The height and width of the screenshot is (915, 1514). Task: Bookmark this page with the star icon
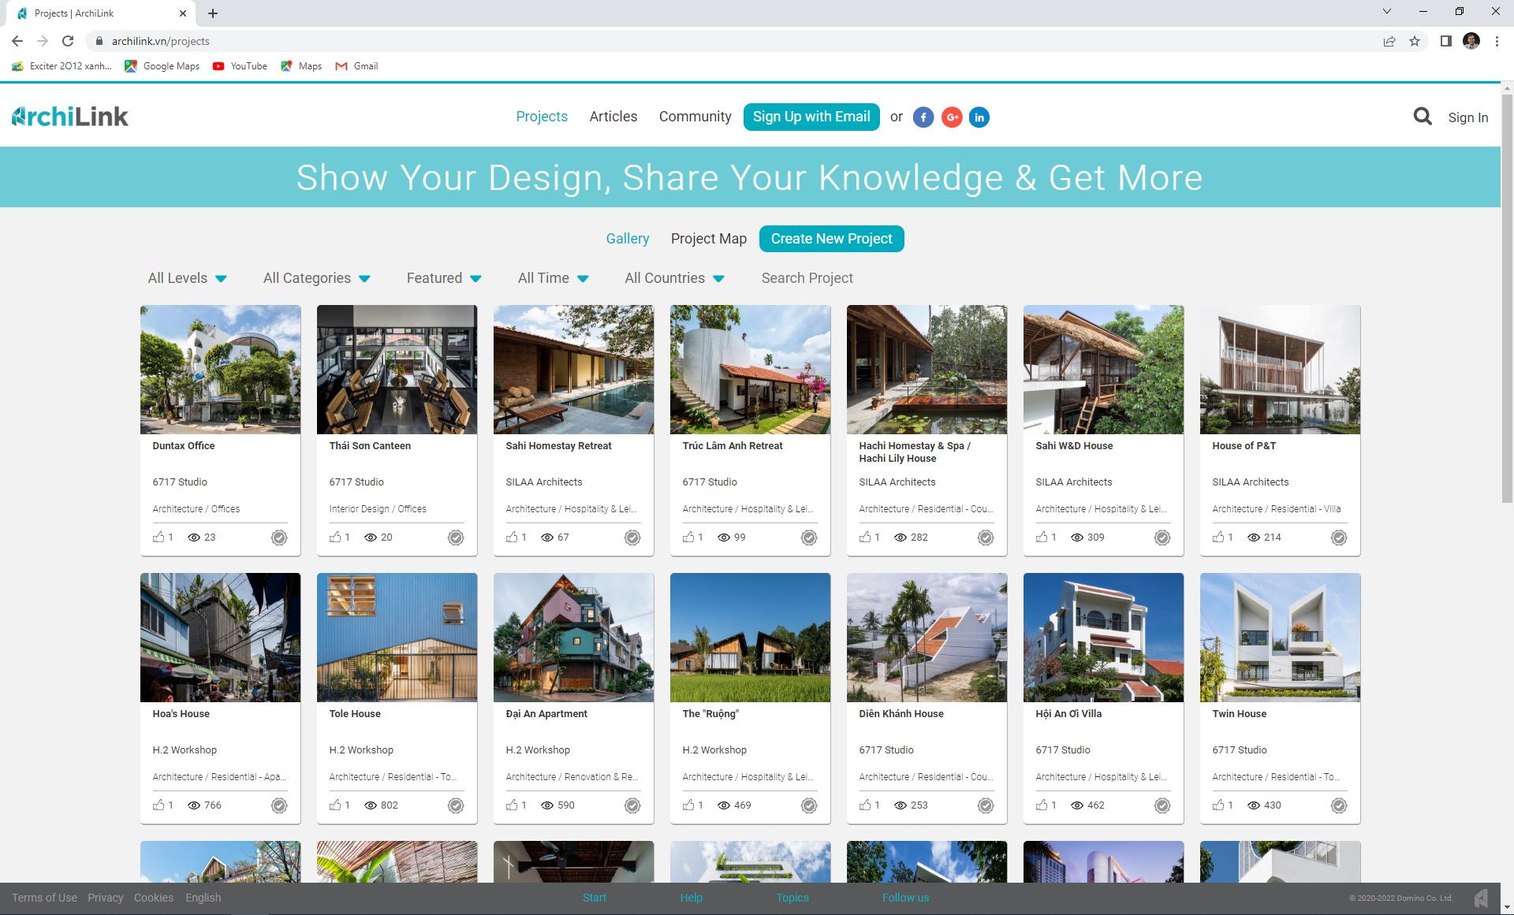click(x=1415, y=41)
